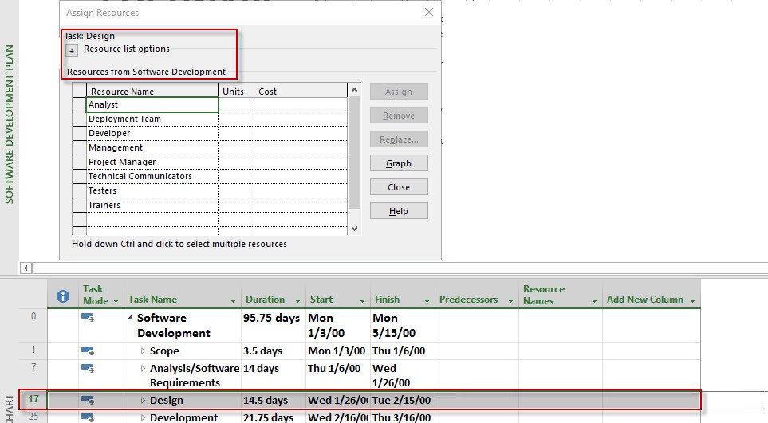Open the resource Graph
This screenshot has width=768, height=423.
[399, 163]
